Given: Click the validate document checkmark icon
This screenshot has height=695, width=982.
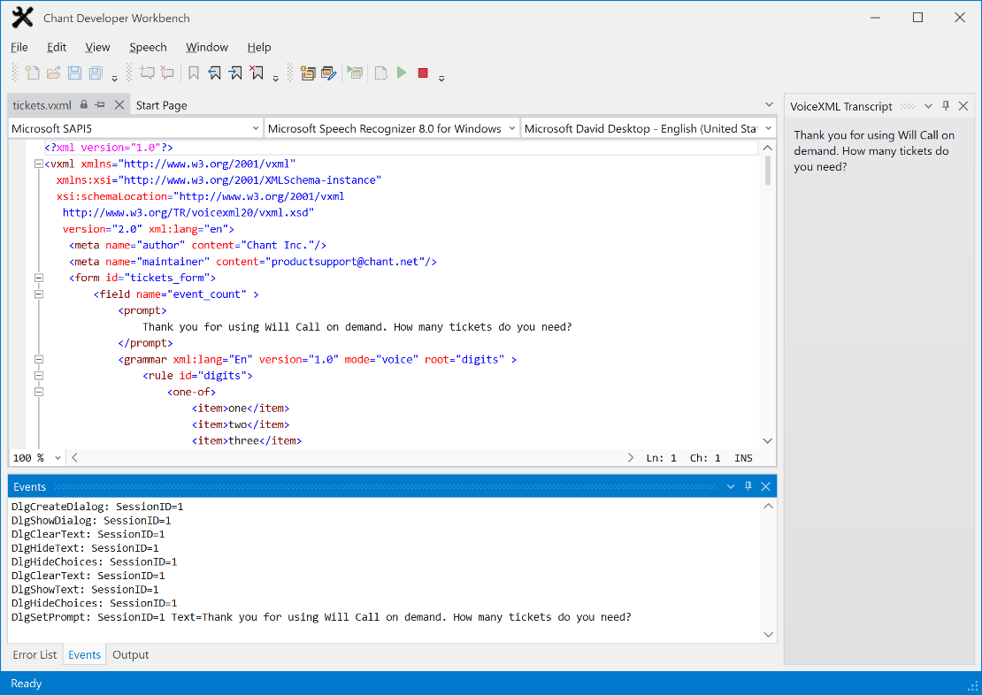Looking at the screenshot, I should 380,73.
